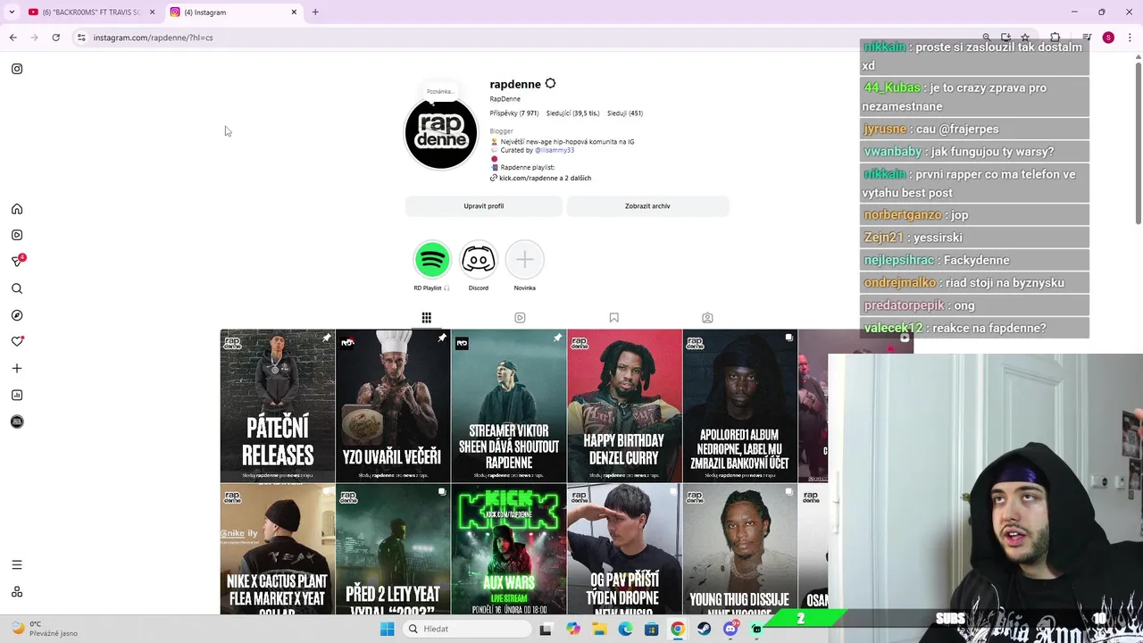1143x643 pixels.
Task: Expand the tab search dropdown arrow
Action: point(12,13)
